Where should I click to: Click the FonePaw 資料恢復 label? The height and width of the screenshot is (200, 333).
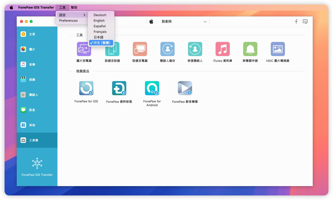coord(119,102)
